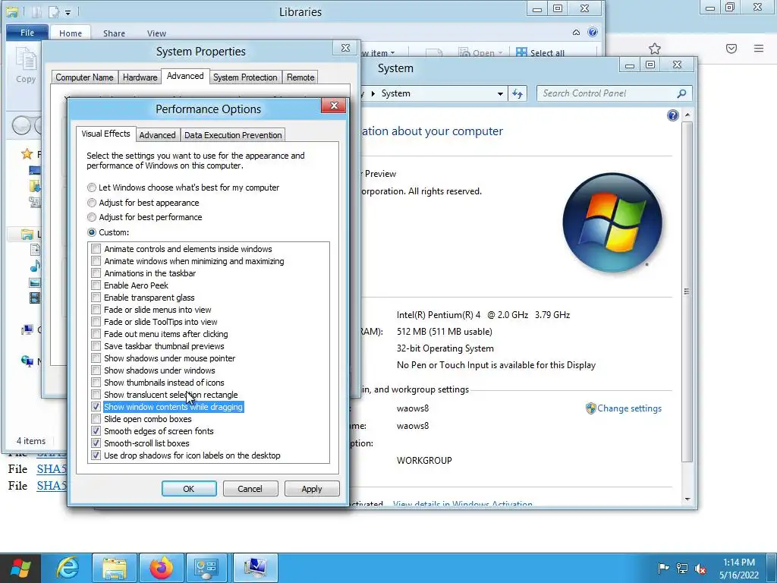
Task: Check Show thumbnails instead of icons
Action: click(96, 383)
